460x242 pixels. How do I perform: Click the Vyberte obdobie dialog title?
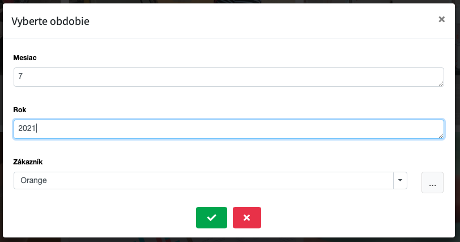coord(50,22)
